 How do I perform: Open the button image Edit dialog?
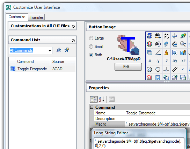tap(128, 67)
